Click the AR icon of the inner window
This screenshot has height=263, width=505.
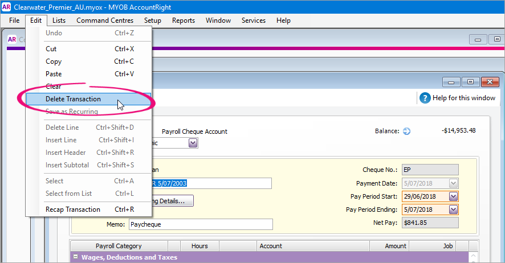12,39
